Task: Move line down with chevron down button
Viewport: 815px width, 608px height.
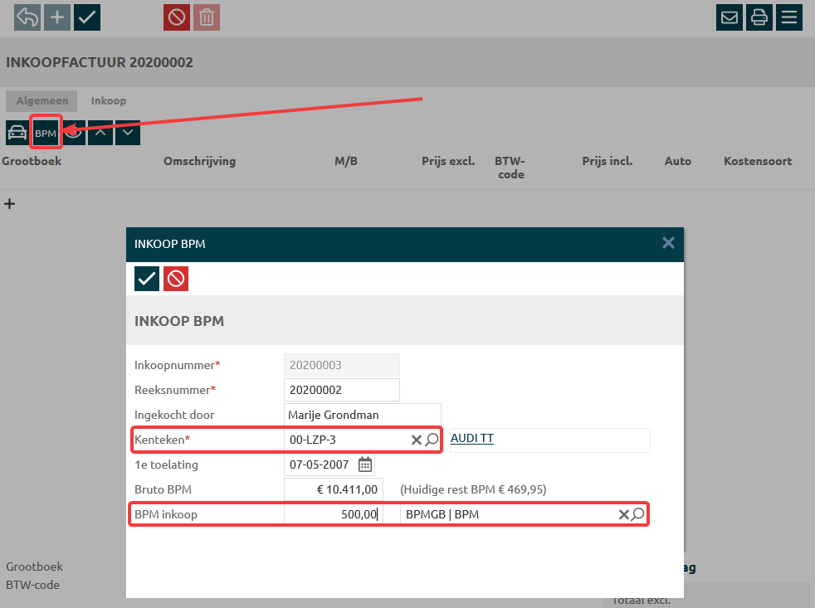Action: pos(128,133)
